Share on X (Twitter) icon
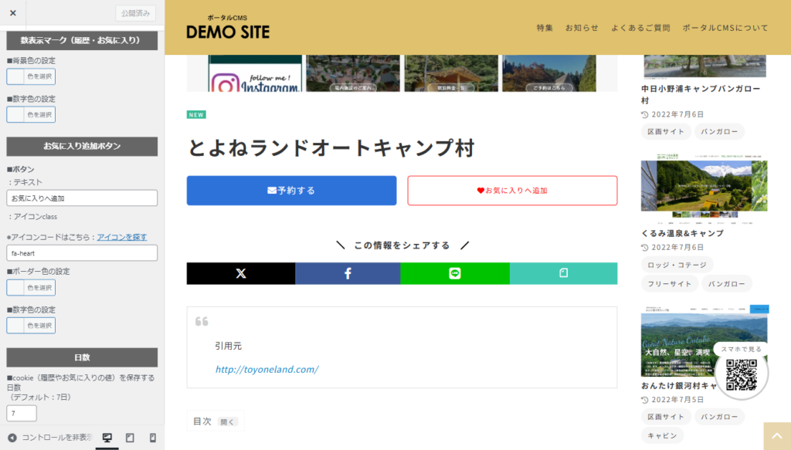This screenshot has width=791, height=450. tap(241, 273)
